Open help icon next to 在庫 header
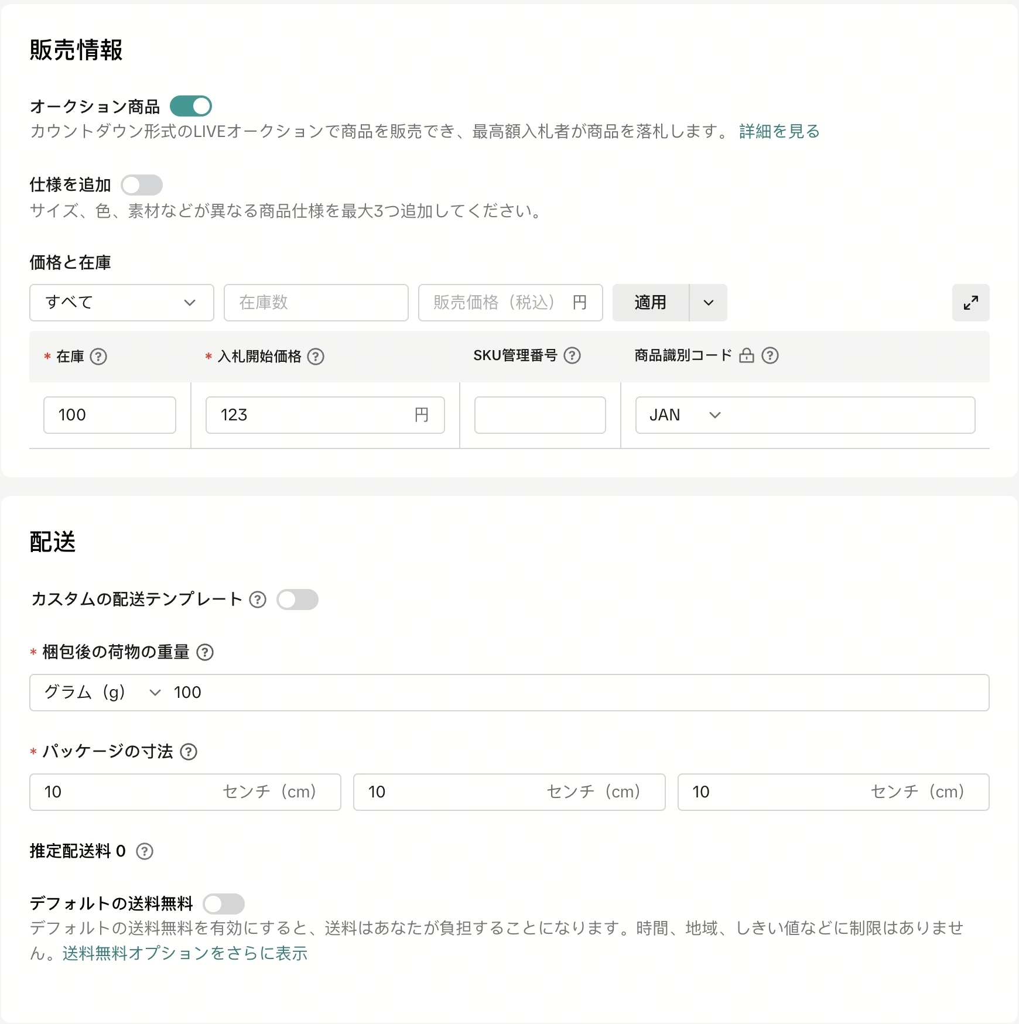Viewport: 1019px width, 1024px height. pyautogui.click(x=98, y=356)
